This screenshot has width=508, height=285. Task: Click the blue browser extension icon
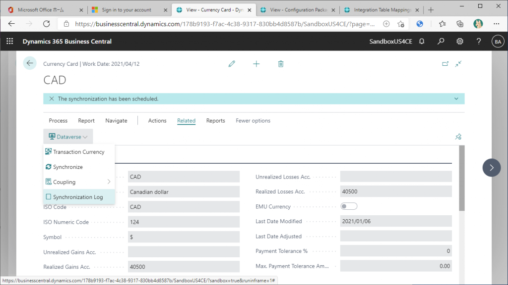point(420,24)
